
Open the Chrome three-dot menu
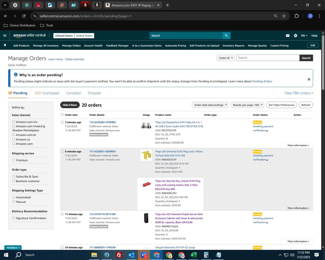[319, 16]
